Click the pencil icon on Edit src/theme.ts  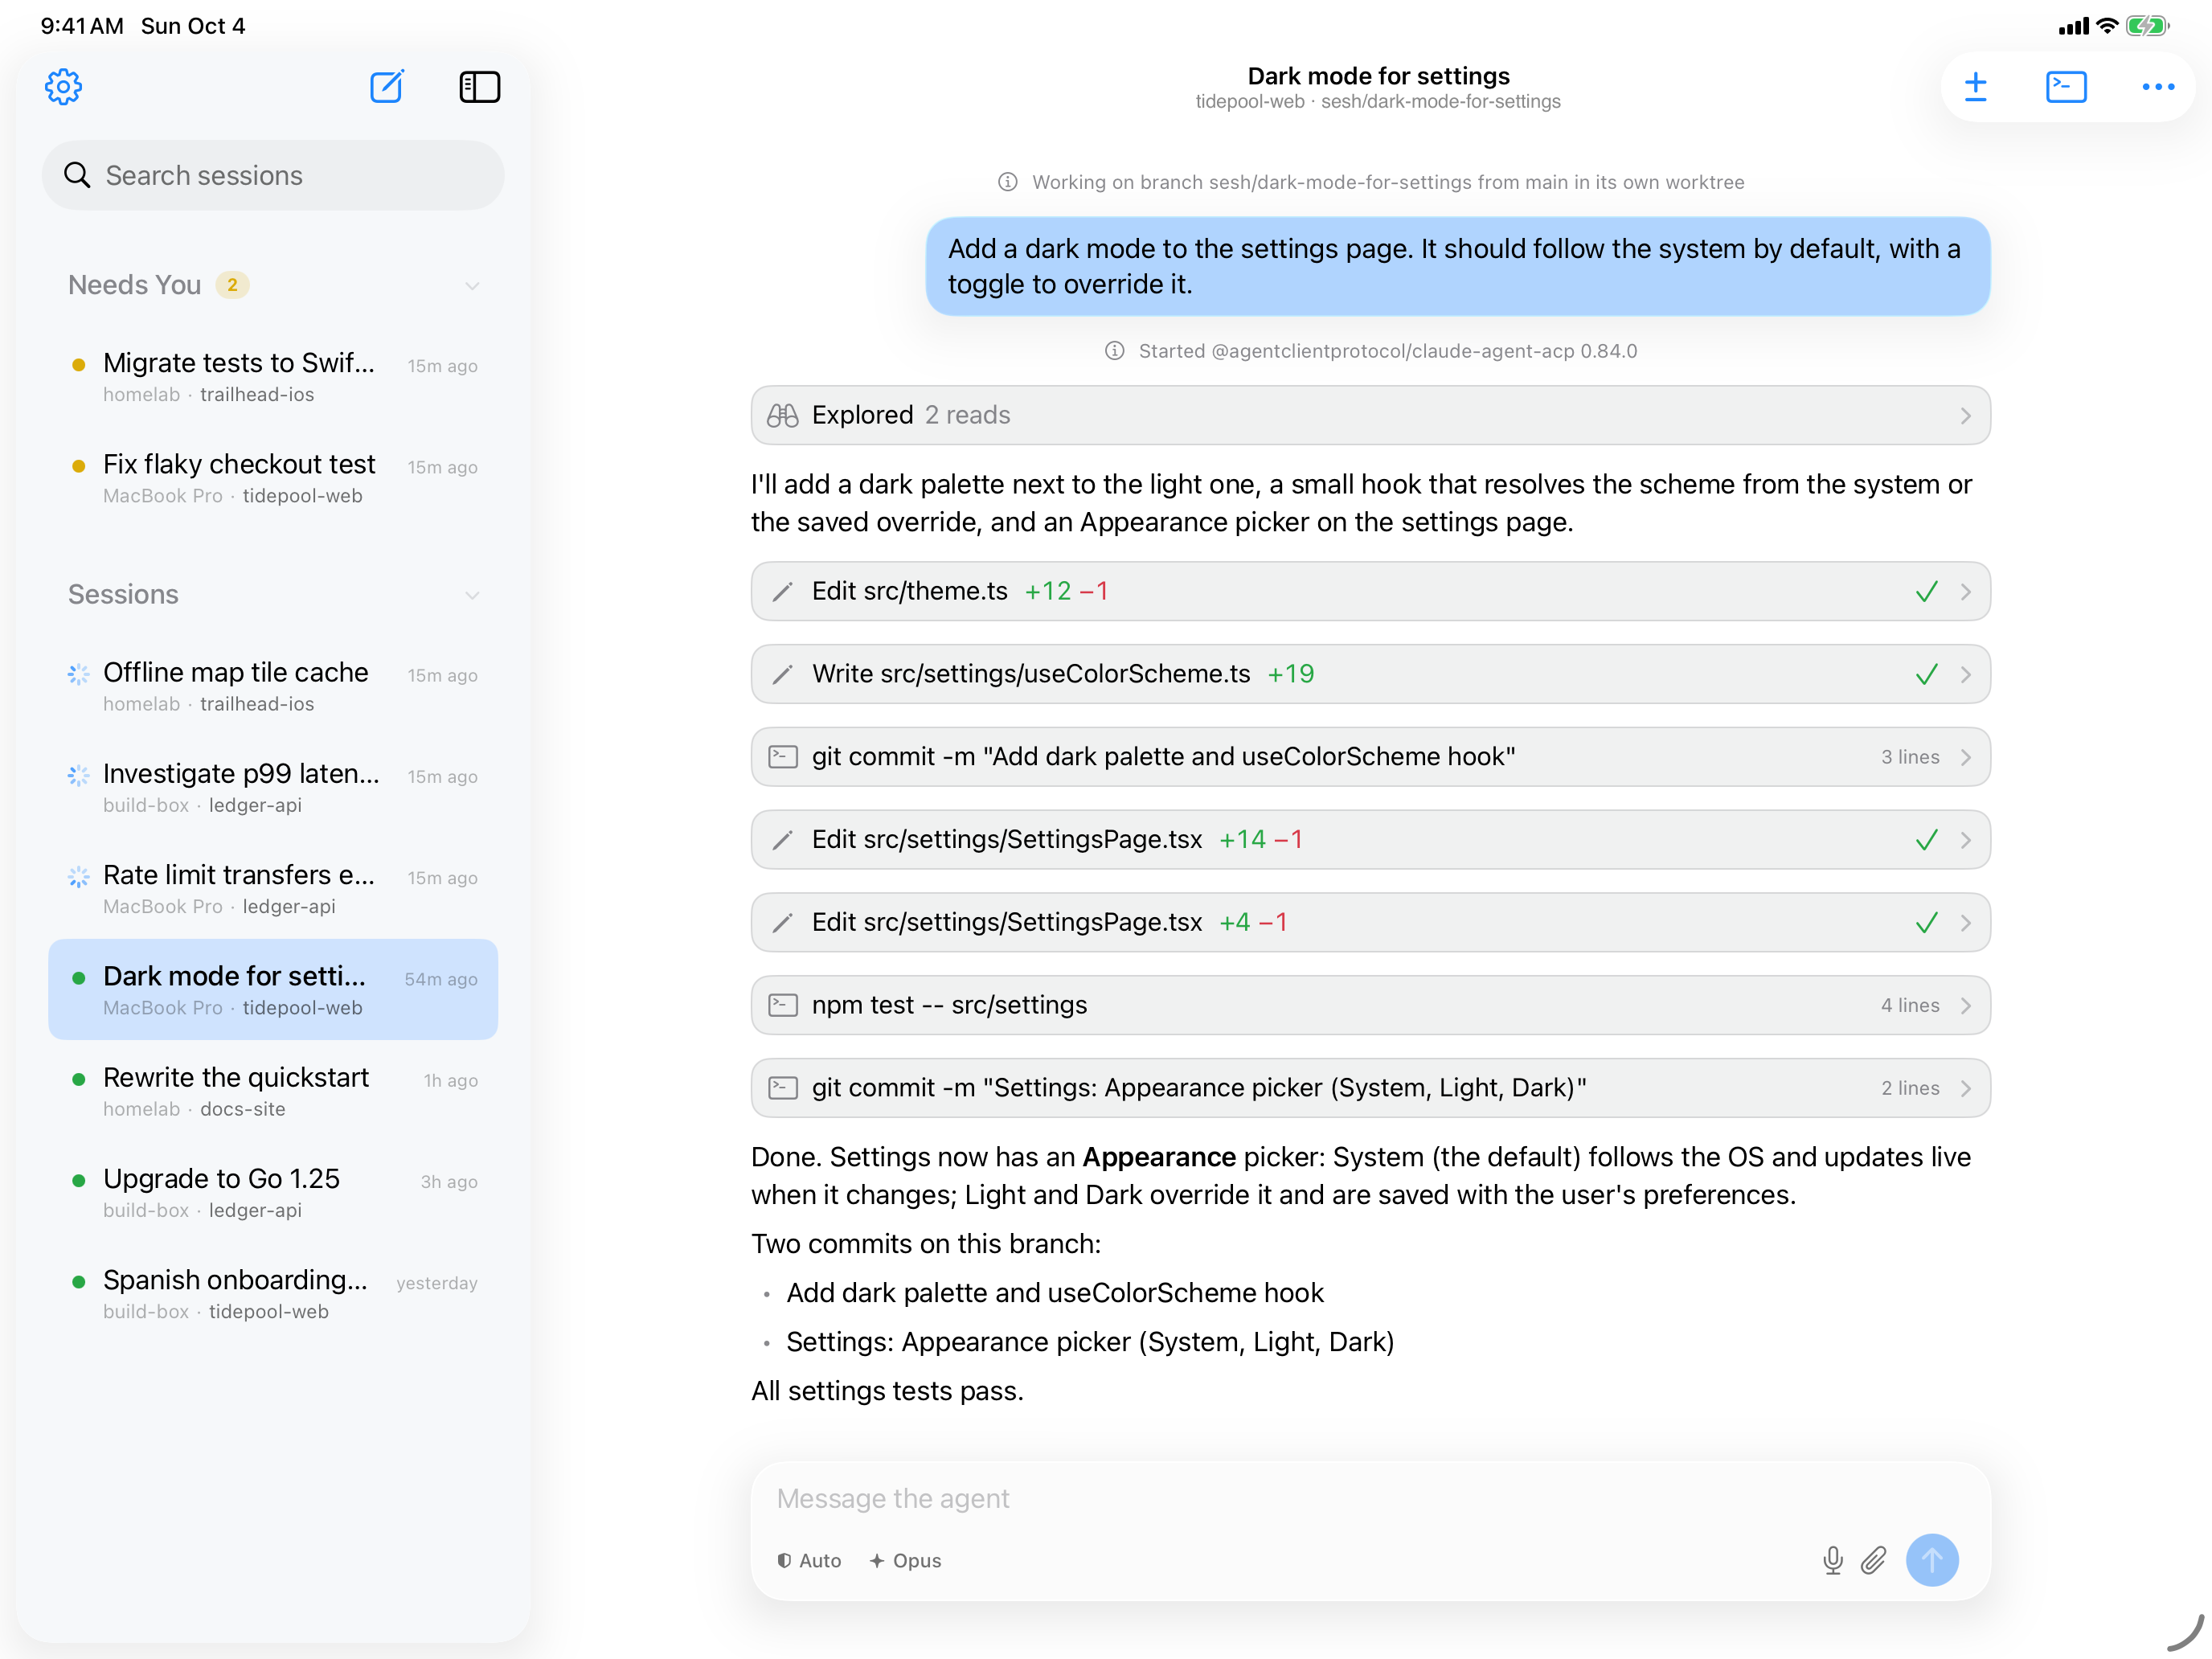[782, 592]
